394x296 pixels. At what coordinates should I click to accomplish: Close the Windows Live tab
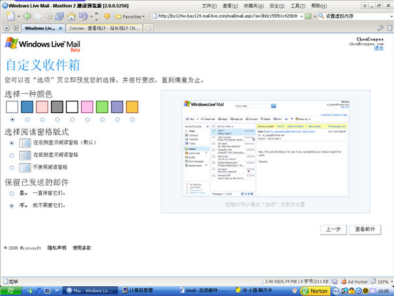coord(61,29)
